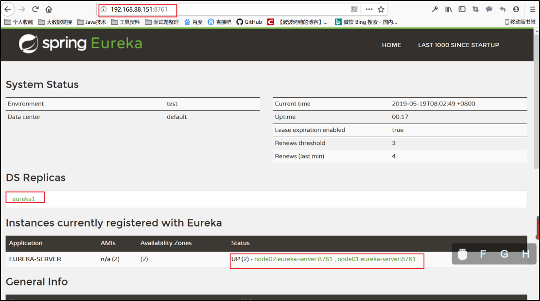Image resolution: width=540 pixels, height=301 pixels.
Task: Toggle the sidebar panel icon
Action: click(x=462, y=9)
